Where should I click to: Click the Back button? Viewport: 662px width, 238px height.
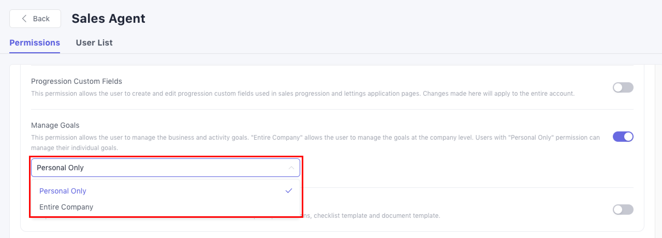click(35, 19)
